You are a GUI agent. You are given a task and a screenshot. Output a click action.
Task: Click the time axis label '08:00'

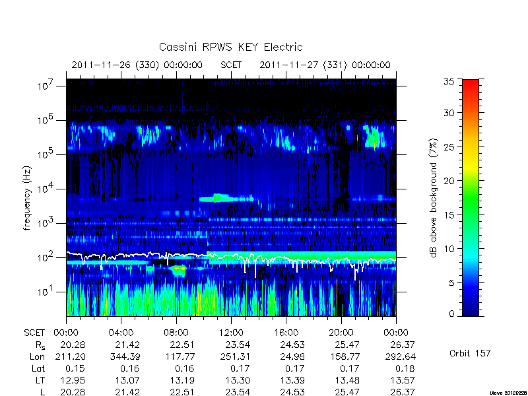(x=176, y=333)
